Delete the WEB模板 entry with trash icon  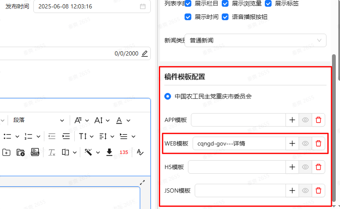point(318,143)
